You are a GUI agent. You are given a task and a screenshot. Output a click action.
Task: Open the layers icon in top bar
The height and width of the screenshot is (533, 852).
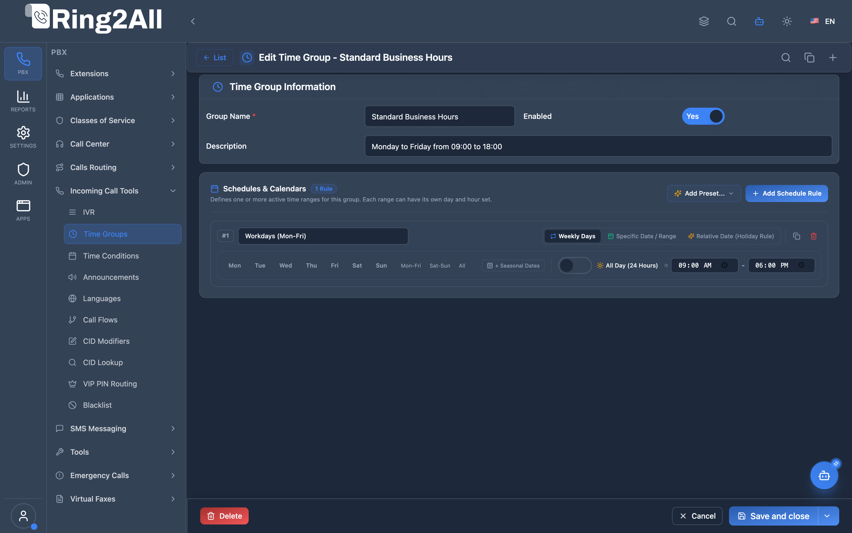click(x=704, y=21)
